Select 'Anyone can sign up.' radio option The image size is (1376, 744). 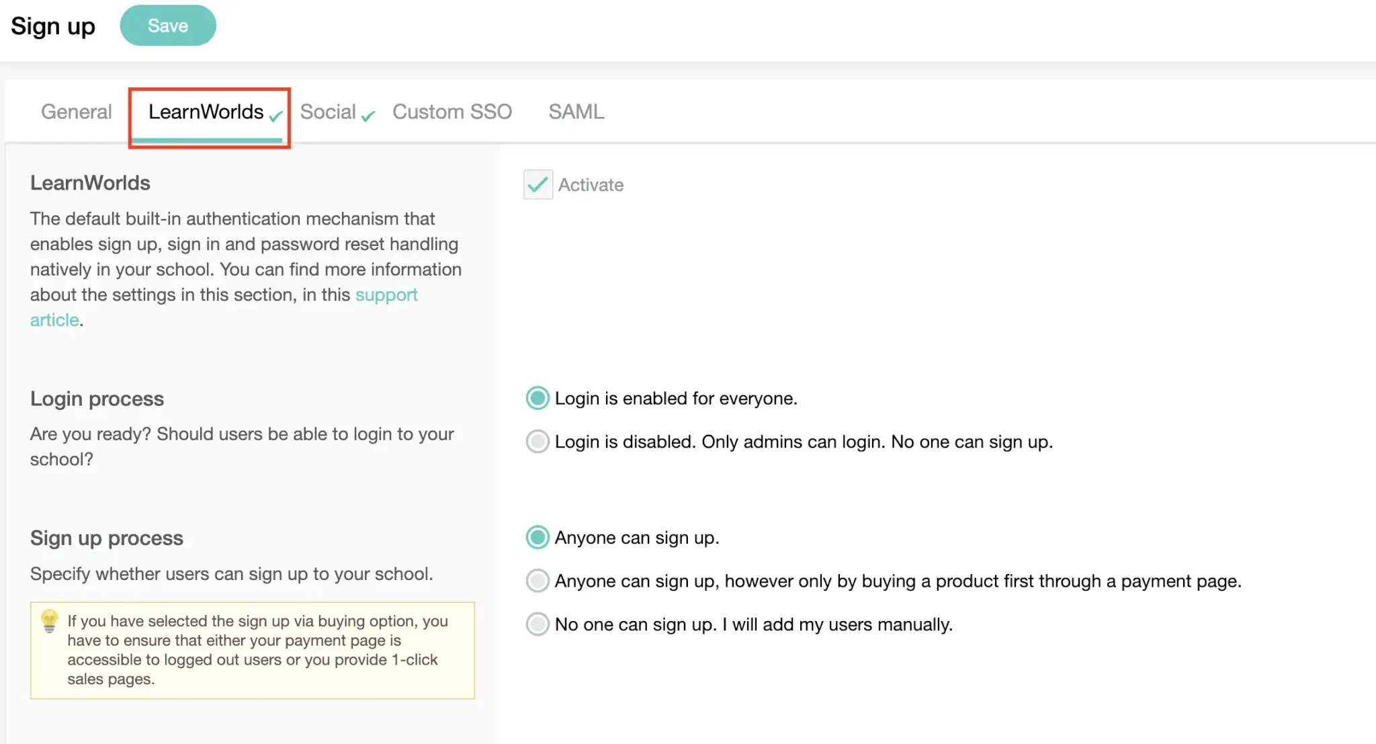(537, 538)
